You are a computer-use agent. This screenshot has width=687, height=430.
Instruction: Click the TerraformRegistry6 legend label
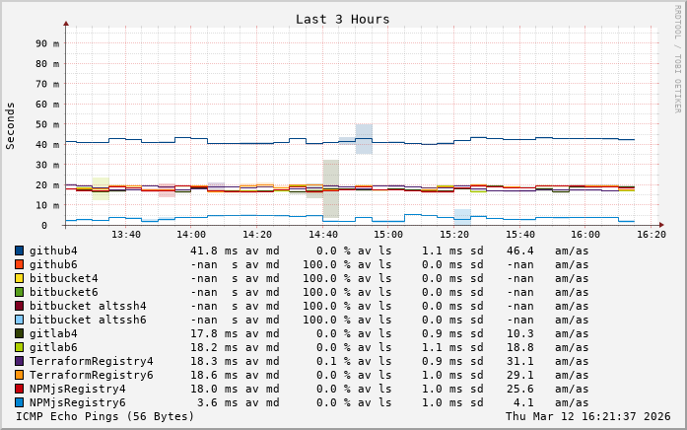pos(91,375)
